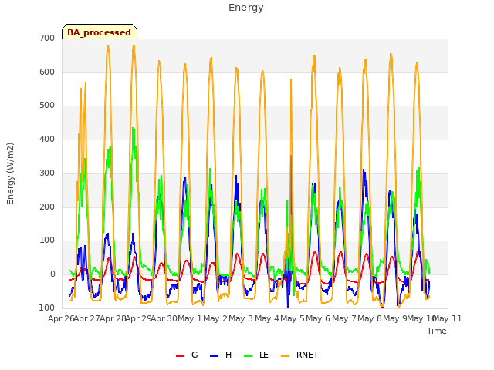
Task: Click the Apr 28 x-axis date
Action: [113, 318]
